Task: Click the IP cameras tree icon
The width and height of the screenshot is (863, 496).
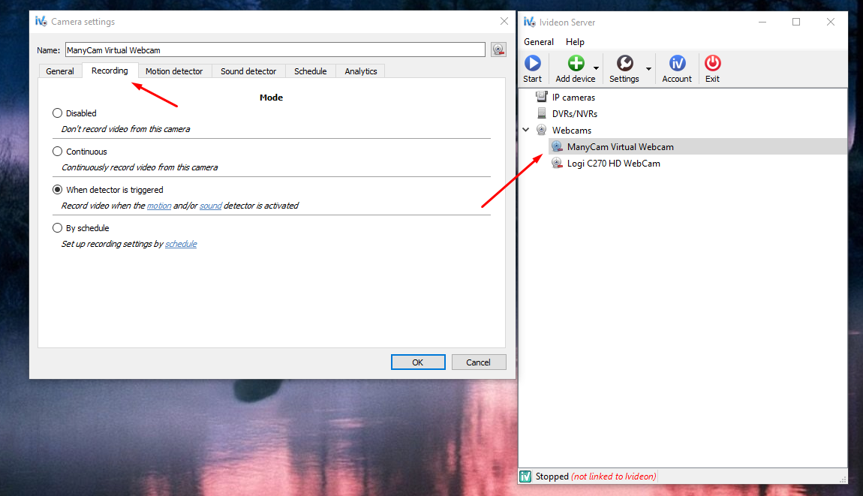Action: [542, 97]
